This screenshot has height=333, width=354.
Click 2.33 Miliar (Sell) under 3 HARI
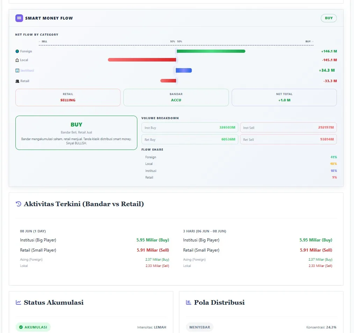[x=320, y=266]
